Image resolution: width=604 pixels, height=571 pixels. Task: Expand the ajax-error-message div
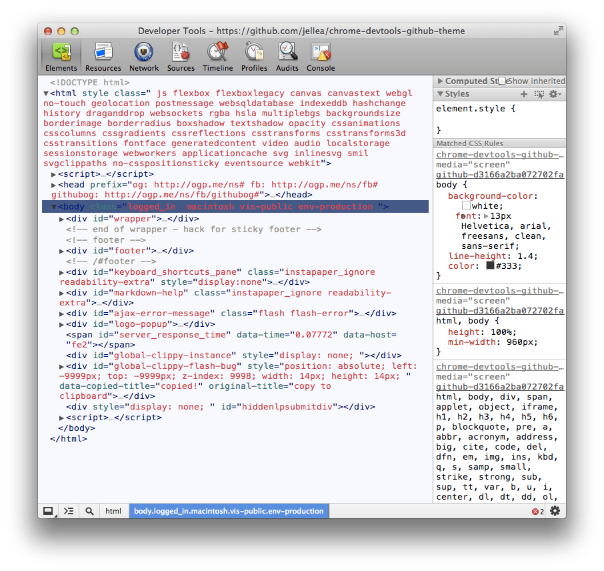61,314
